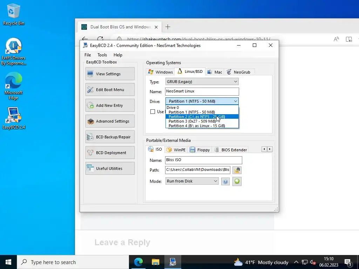Click the taskbar clock and date
Viewport: 359px width, 269px height.
coord(328,262)
